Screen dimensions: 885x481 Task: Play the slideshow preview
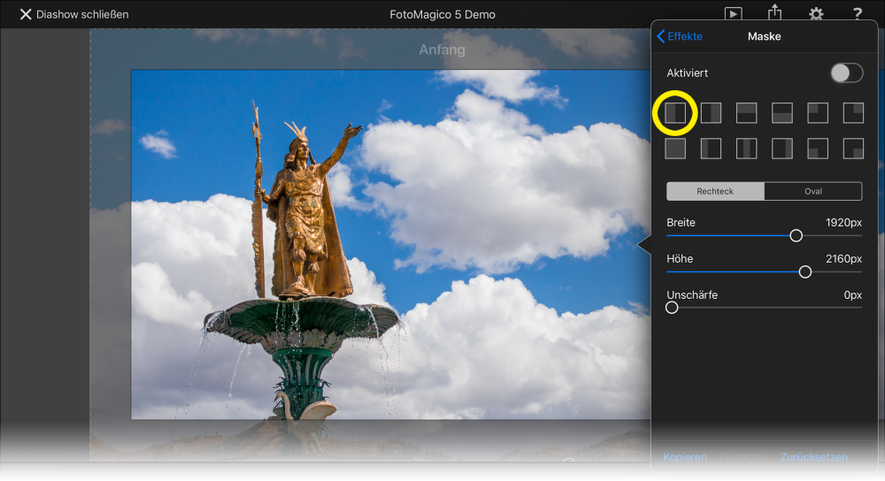point(733,13)
